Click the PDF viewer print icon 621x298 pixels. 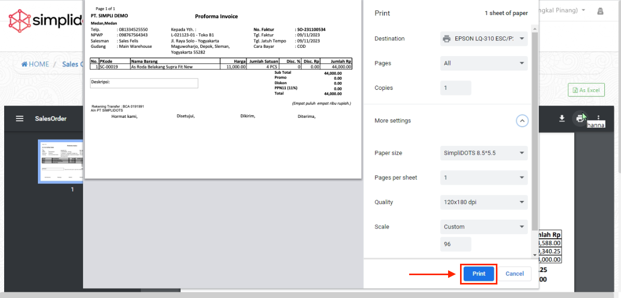tap(579, 118)
